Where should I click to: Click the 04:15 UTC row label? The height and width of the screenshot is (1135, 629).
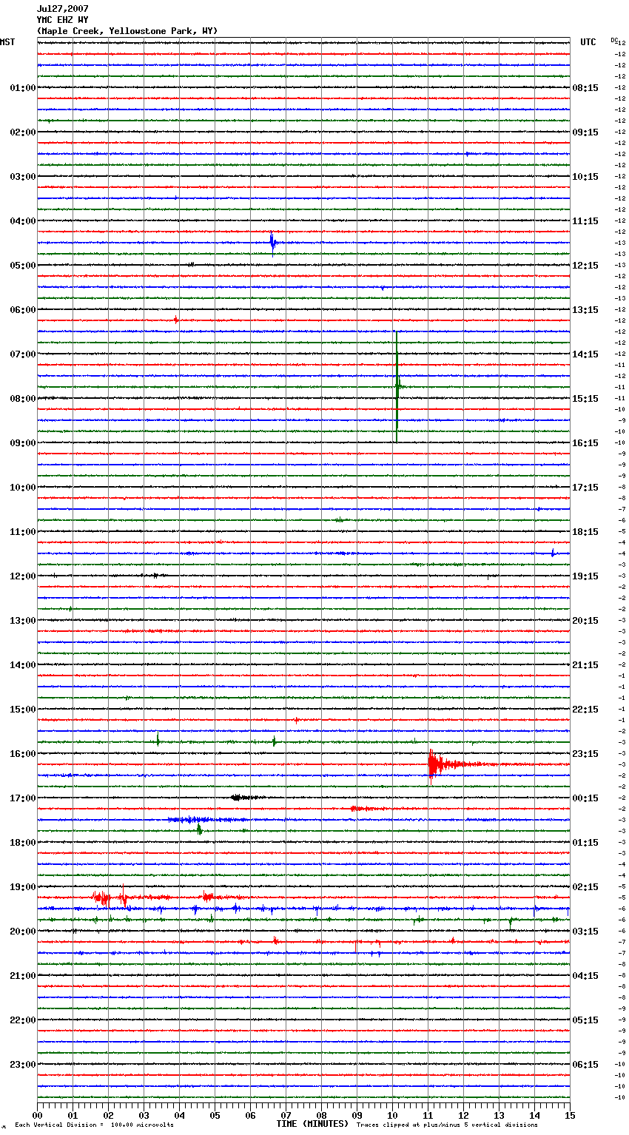click(x=585, y=976)
